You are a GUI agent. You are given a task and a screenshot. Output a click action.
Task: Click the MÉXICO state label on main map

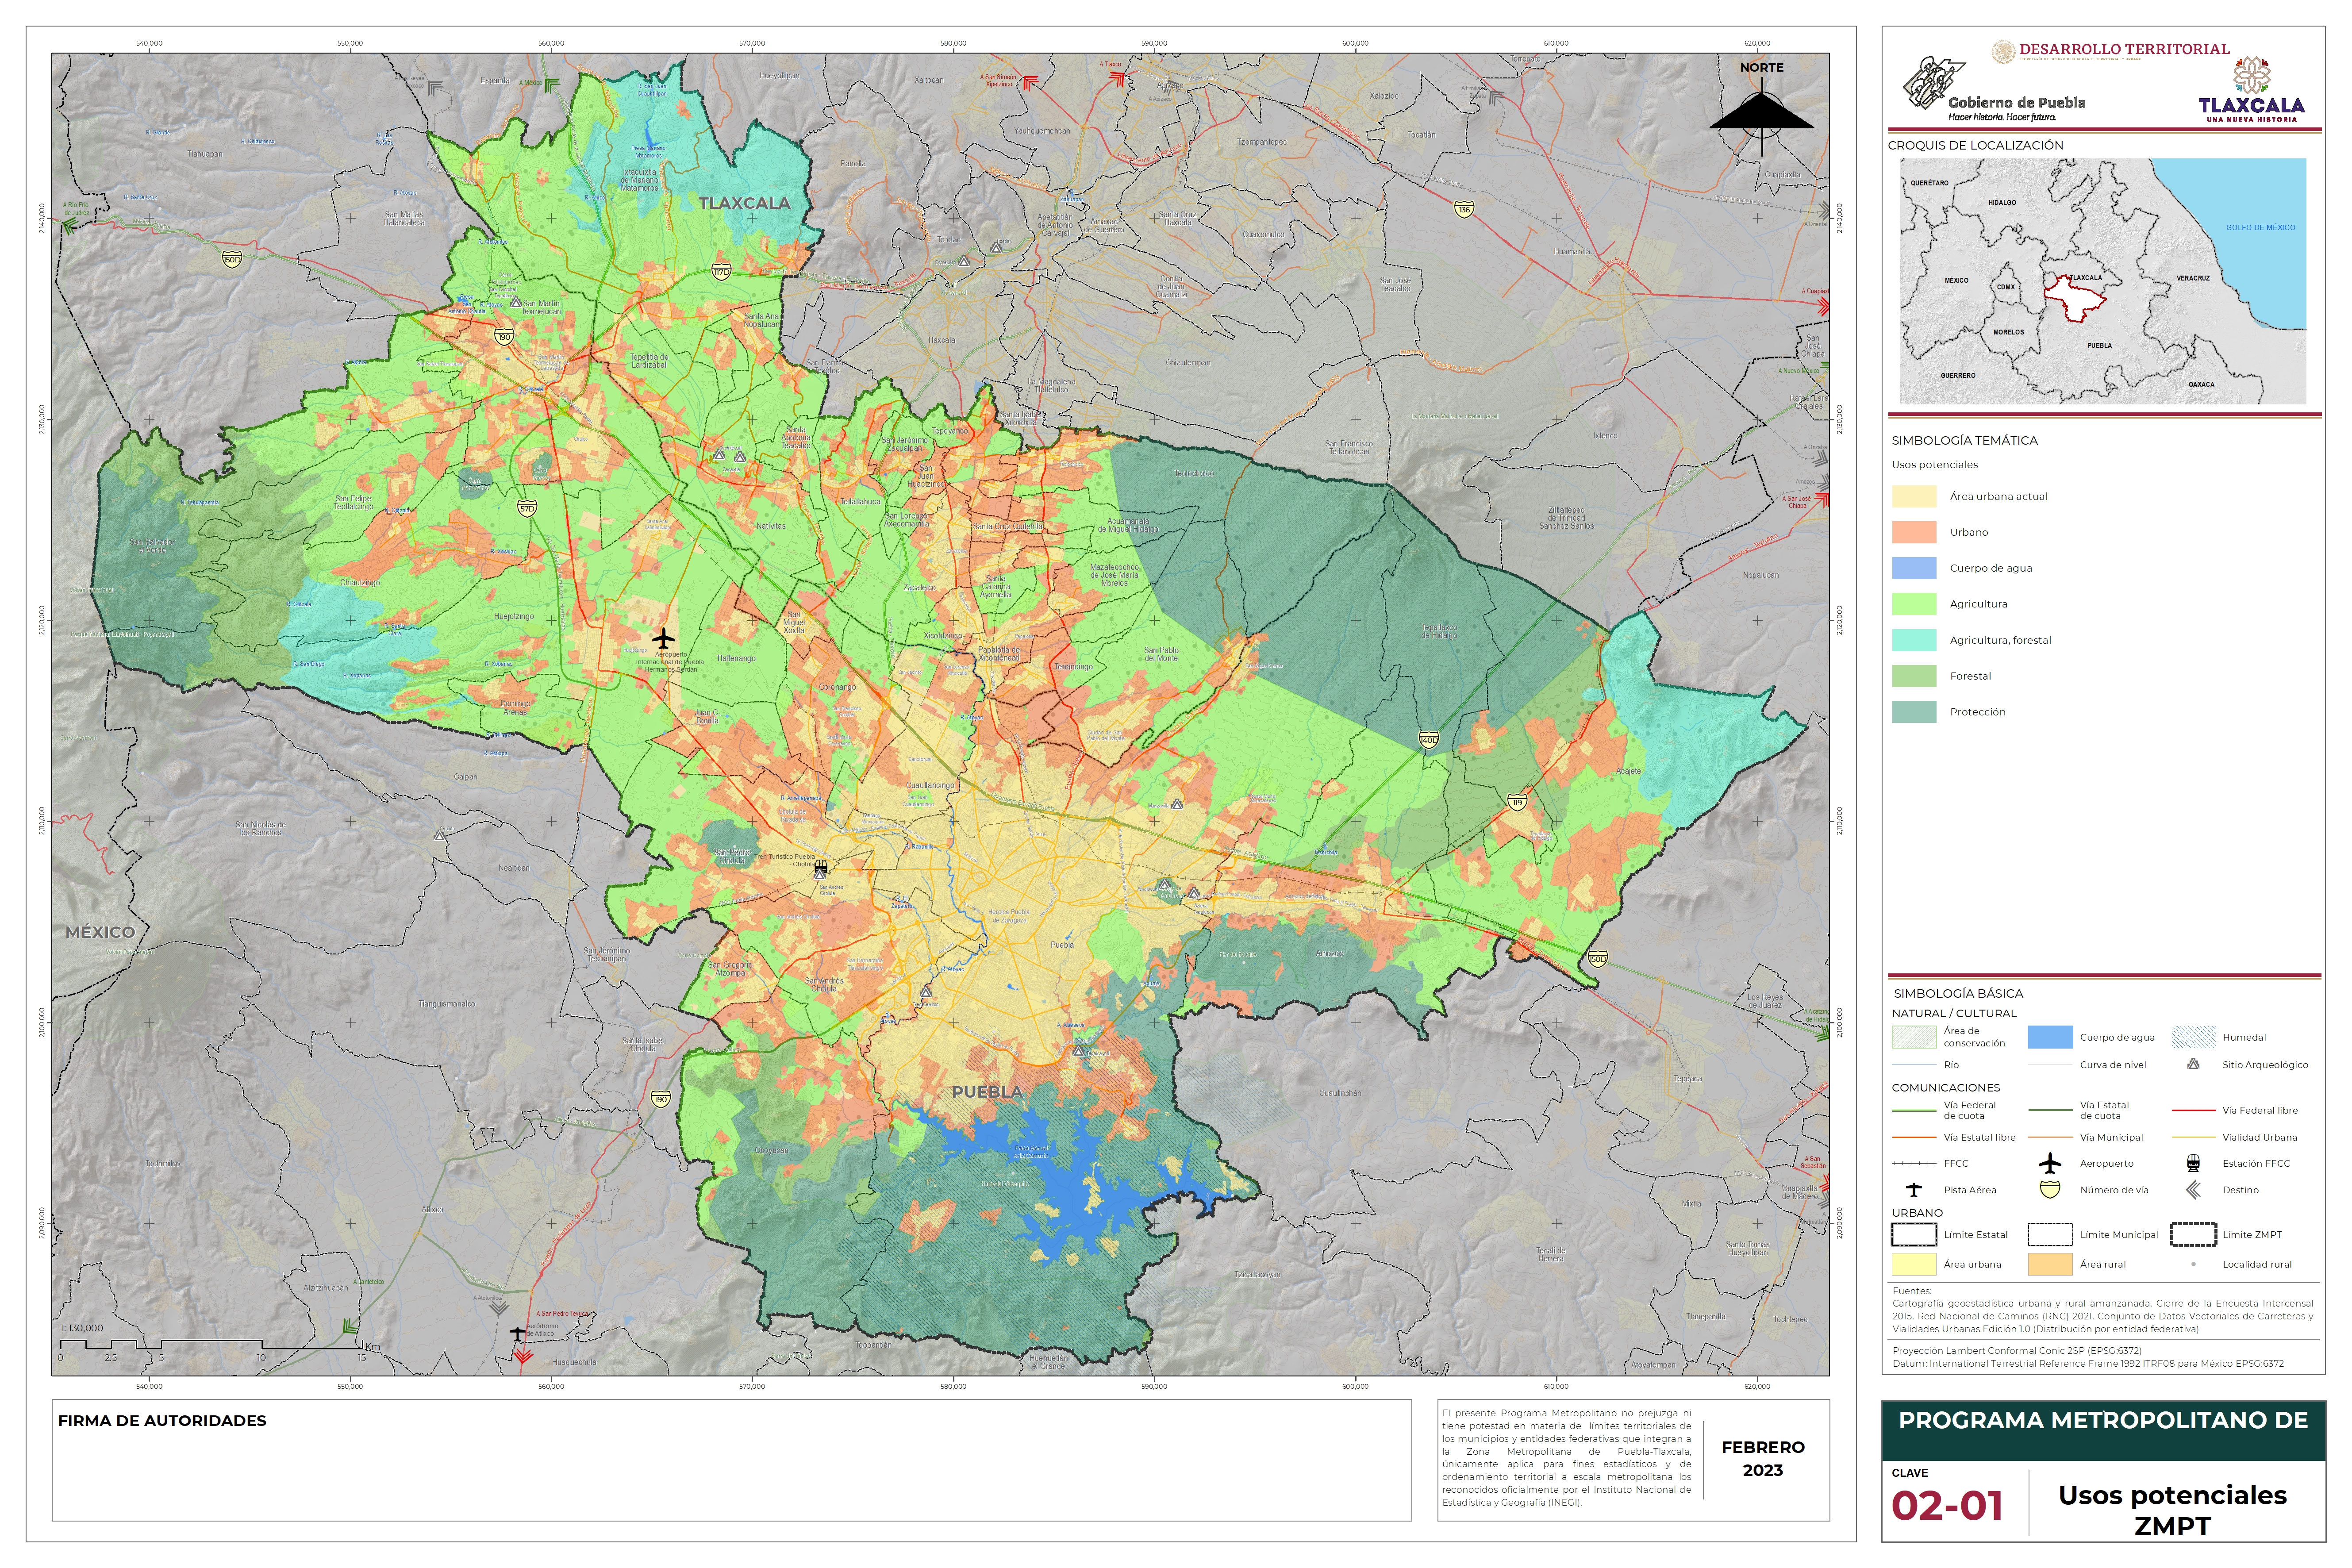pyautogui.click(x=100, y=932)
